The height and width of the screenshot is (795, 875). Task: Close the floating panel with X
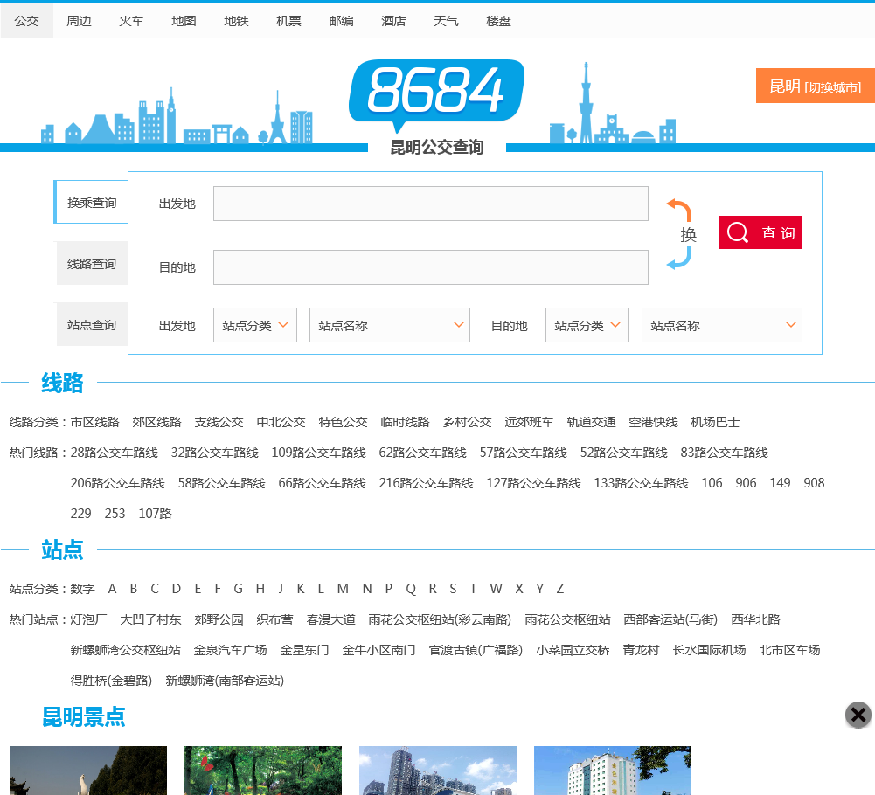coord(858,715)
